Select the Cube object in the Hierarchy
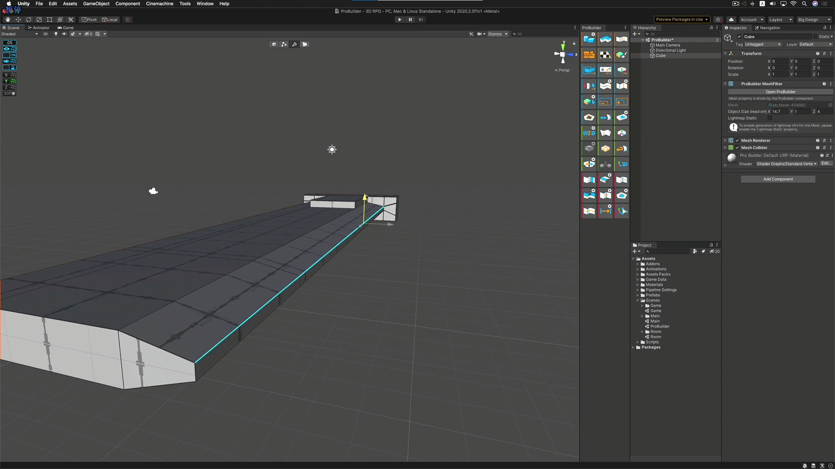 (x=660, y=56)
